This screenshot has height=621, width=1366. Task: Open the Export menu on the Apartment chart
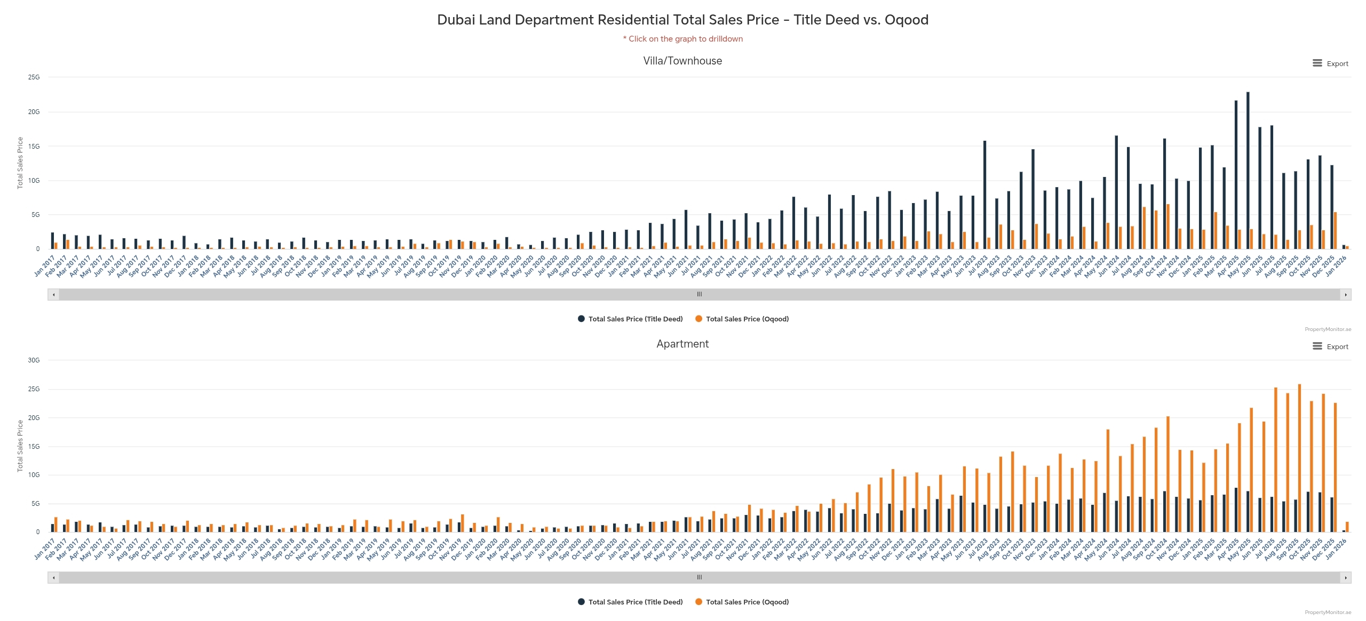1329,346
